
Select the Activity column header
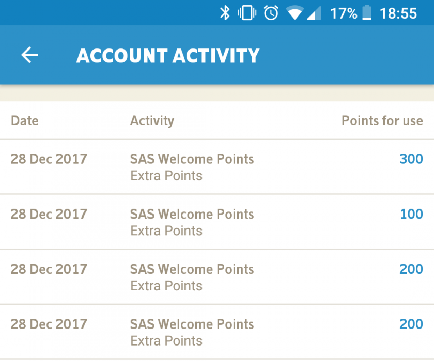[x=152, y=121]
